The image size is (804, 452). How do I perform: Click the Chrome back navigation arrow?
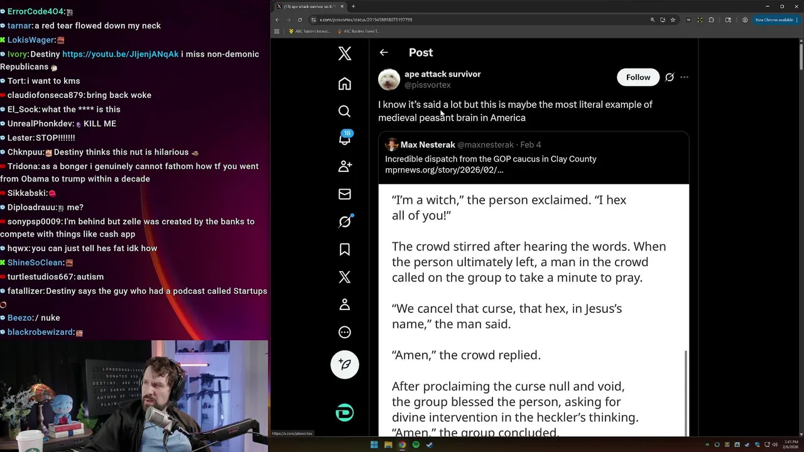277,19
